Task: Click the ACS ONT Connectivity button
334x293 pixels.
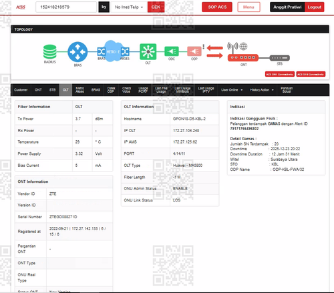Action: pos(280,74)
